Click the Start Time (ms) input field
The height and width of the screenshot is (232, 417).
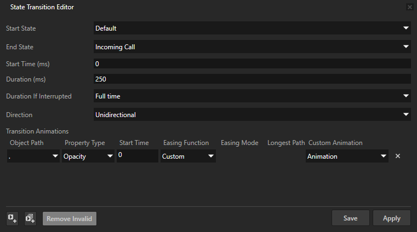(x=252, y=64)
